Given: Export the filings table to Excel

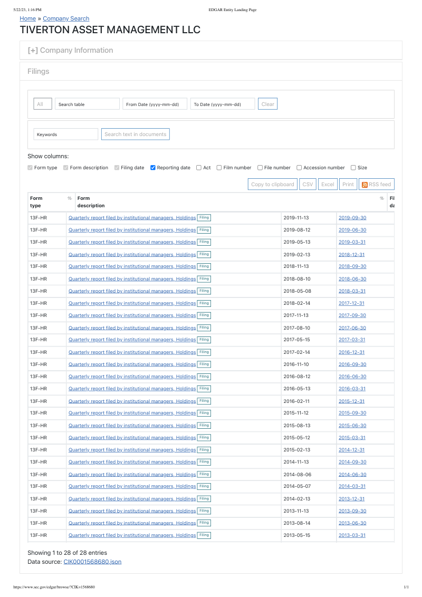Looking at the screenshot, I should pyautogui.click(x=328, y=184).
